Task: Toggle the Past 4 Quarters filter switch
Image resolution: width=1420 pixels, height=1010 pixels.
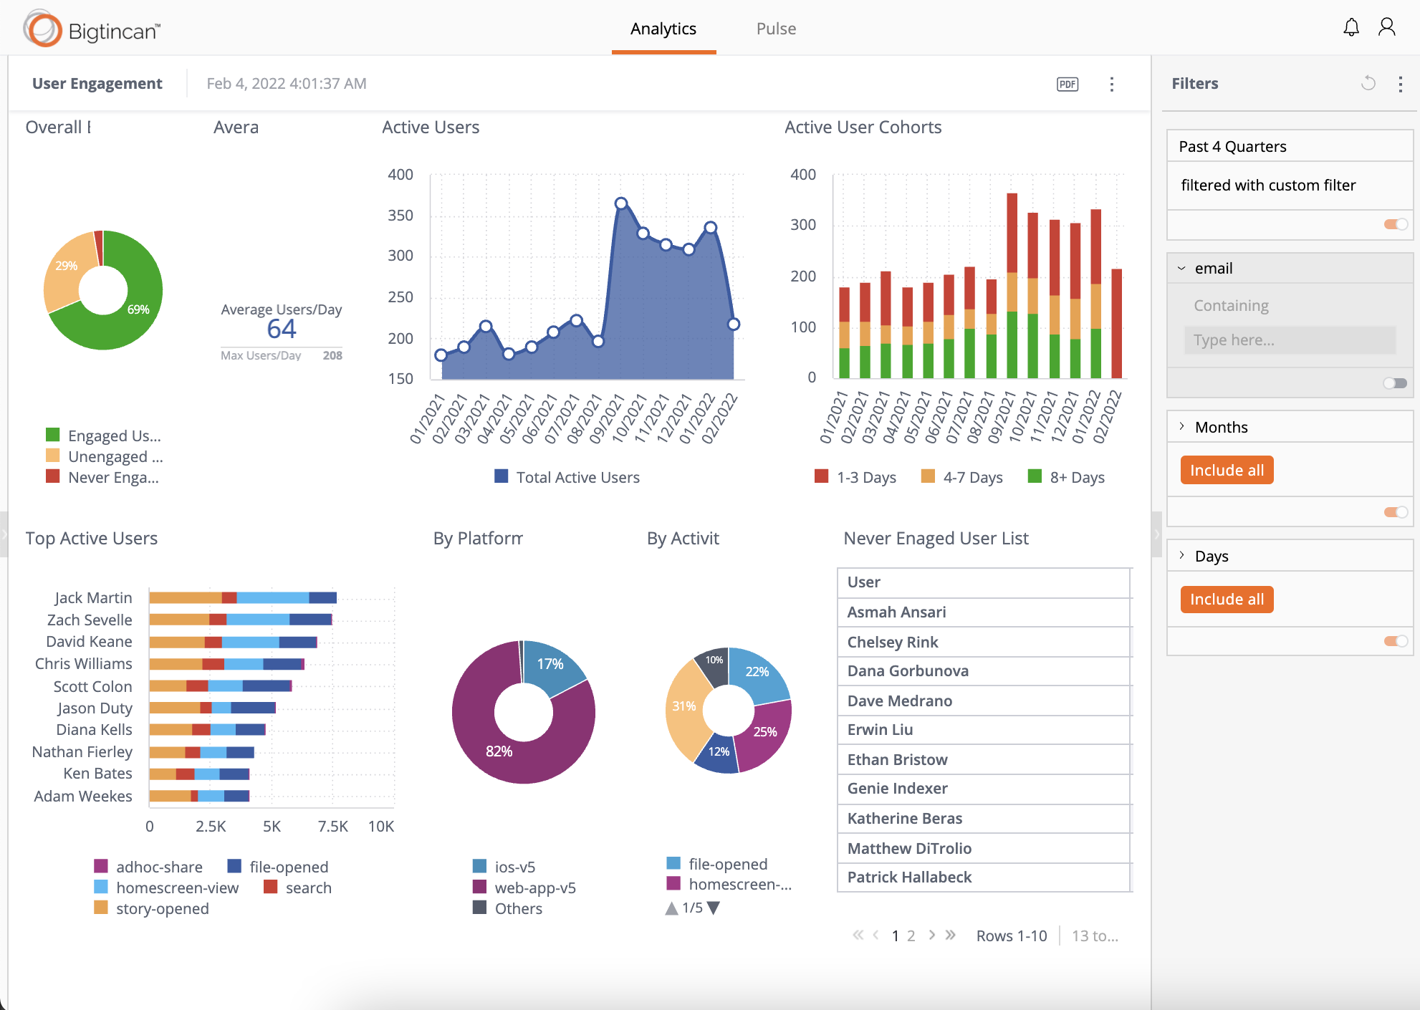Action: click(x=1396, y=224)
